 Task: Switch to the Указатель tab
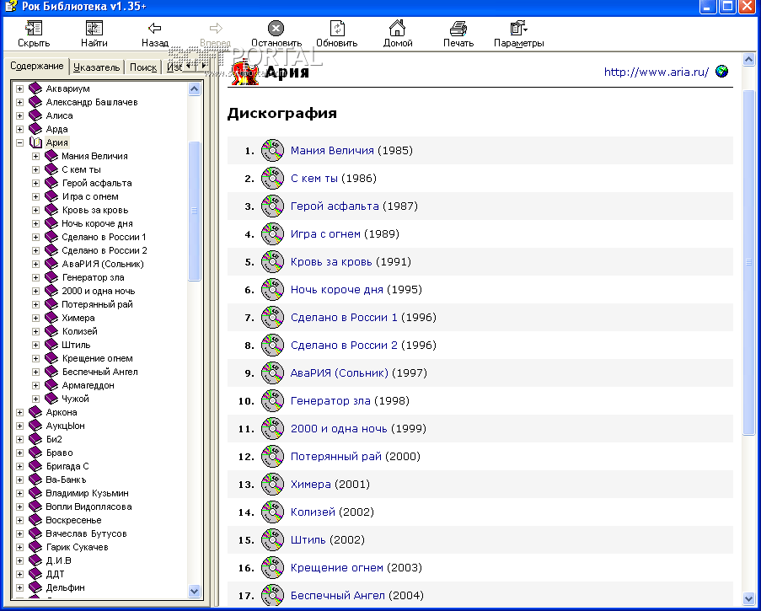[x=97, y=67]
